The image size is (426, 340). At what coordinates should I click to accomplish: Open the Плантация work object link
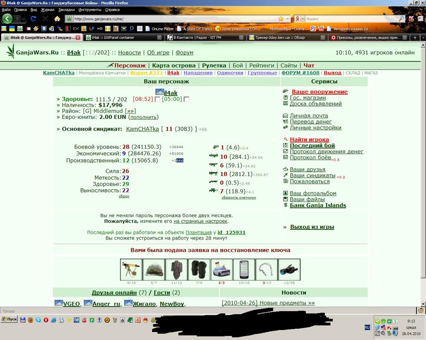[x=198, y=232]
